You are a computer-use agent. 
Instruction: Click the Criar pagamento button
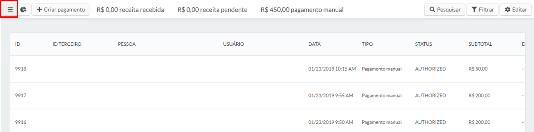click(x=60, y=10)
